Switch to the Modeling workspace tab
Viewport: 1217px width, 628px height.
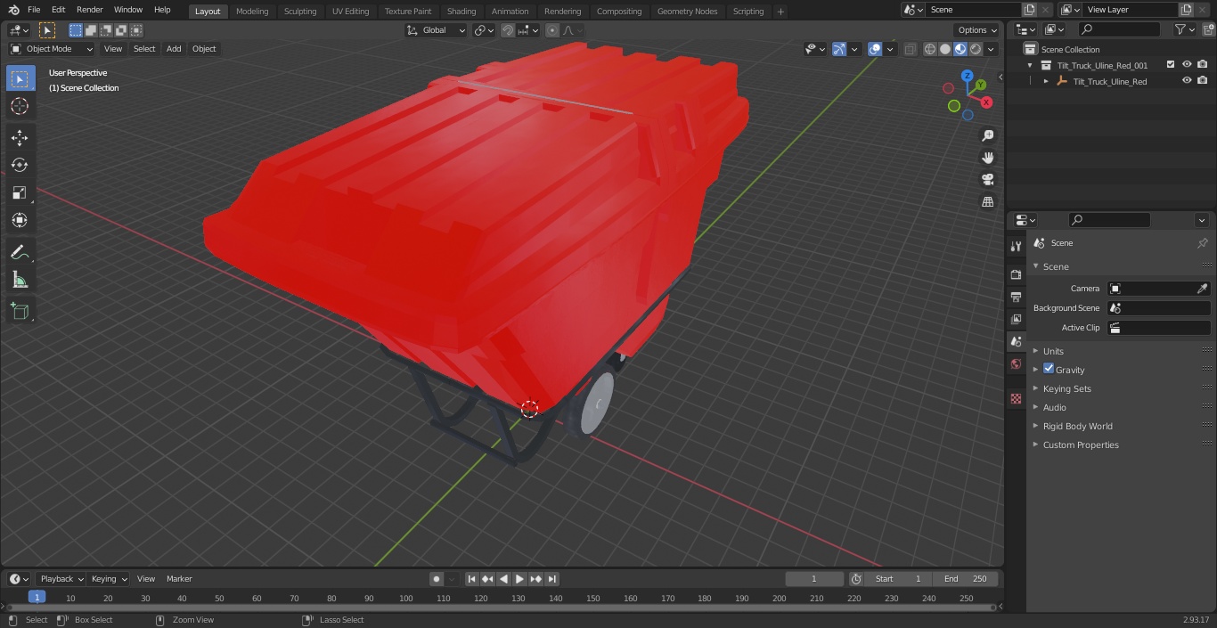pyautogui.click(x=252, y=12)
